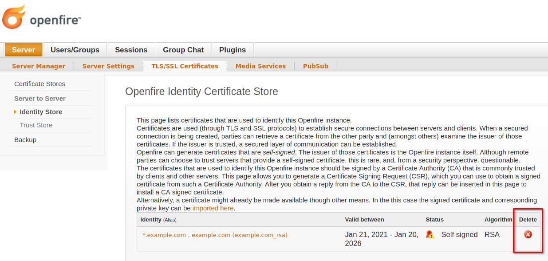Click the Server to Server sidebar heading
548x261 pixels.
40,99
